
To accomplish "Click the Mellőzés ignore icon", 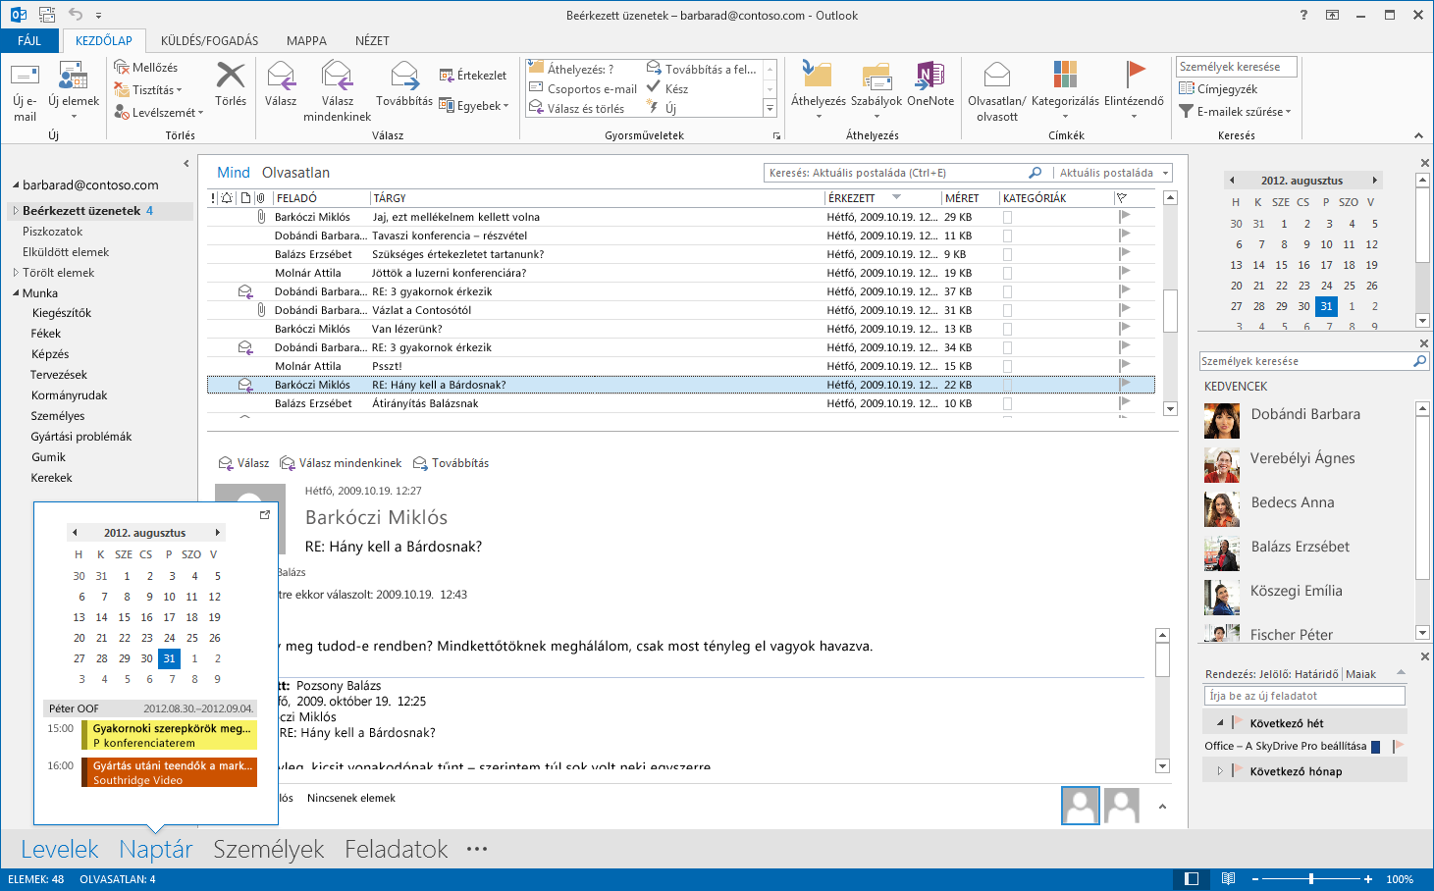I will coord(122,67).
